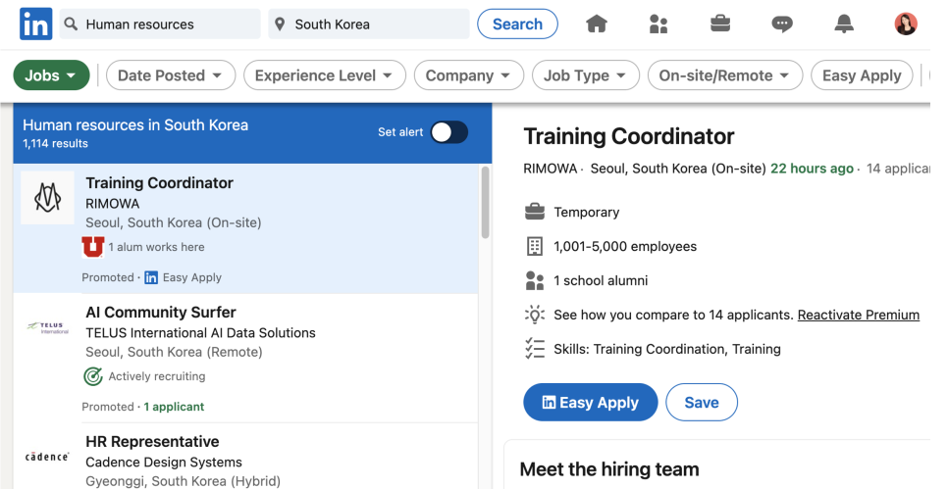Screen dimensions: 948x489
Task: Click the TELUS International logo
Action: coord(48,328)
